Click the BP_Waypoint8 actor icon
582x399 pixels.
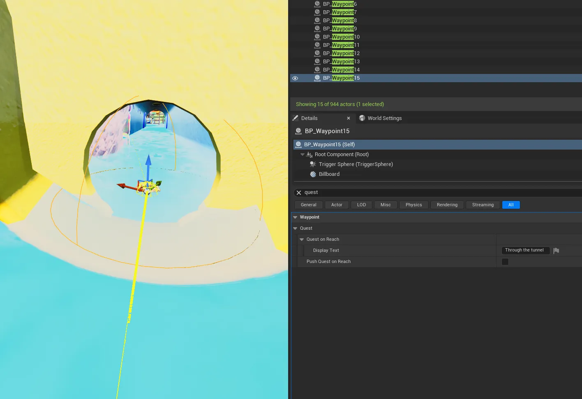(317, 21)
